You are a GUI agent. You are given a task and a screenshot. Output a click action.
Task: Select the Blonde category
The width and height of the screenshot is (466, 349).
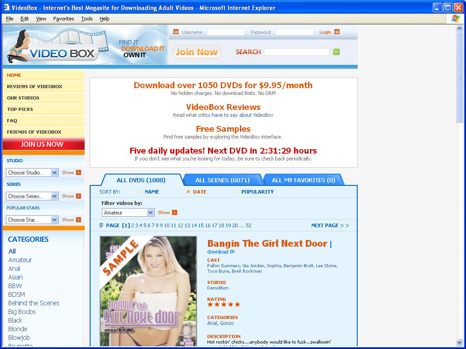(x=18, y=329)
